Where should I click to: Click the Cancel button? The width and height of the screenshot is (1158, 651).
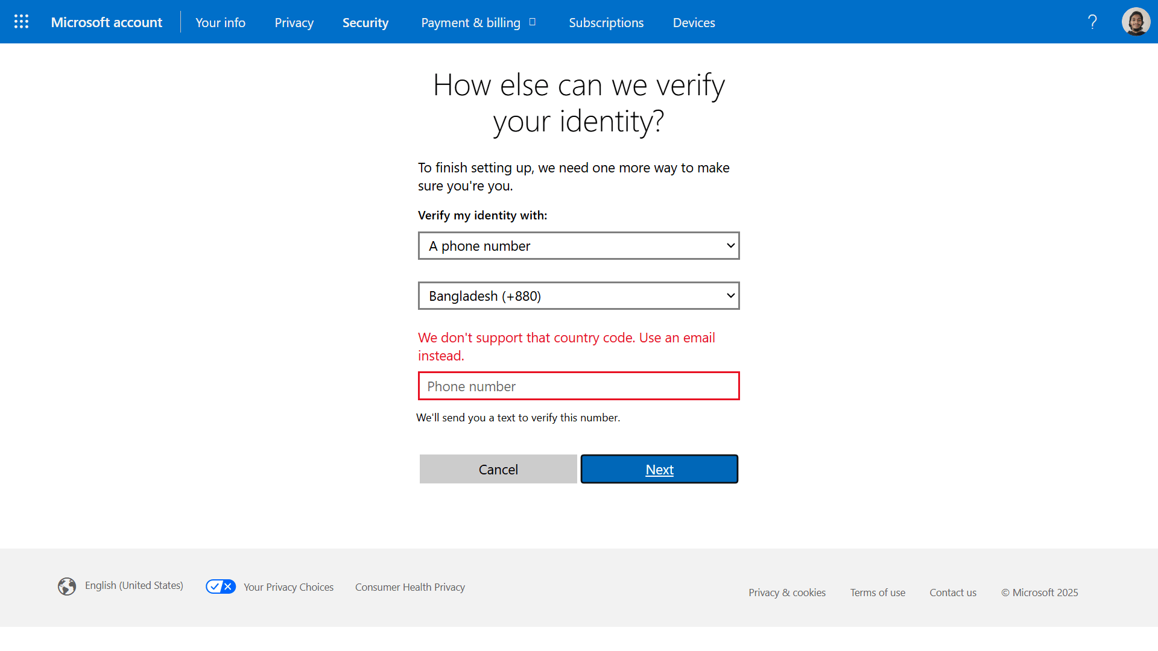(498, 469)
